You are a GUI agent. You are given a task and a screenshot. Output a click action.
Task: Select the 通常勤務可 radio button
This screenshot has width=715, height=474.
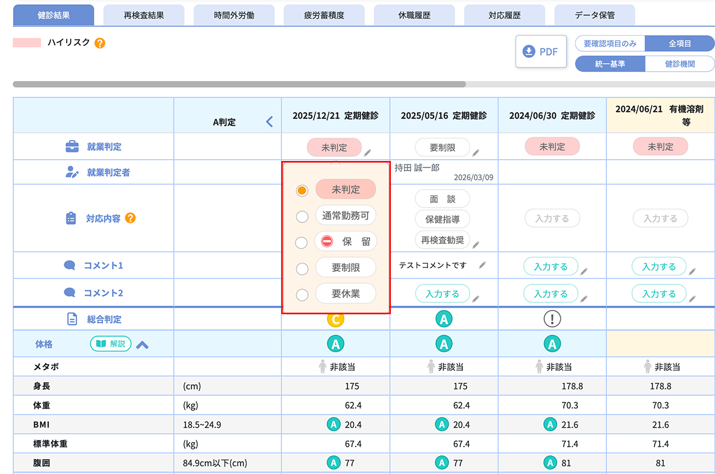pos(302,216)
